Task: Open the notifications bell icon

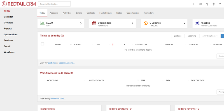Action: click(x=214, y=4)
